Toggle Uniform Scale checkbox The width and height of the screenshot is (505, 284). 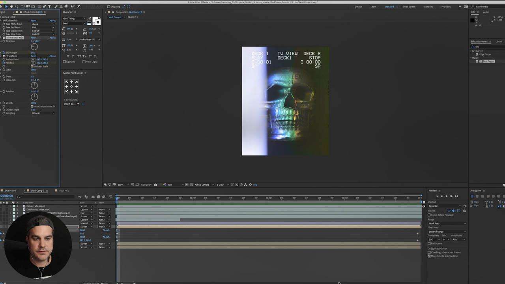[32, 66]
